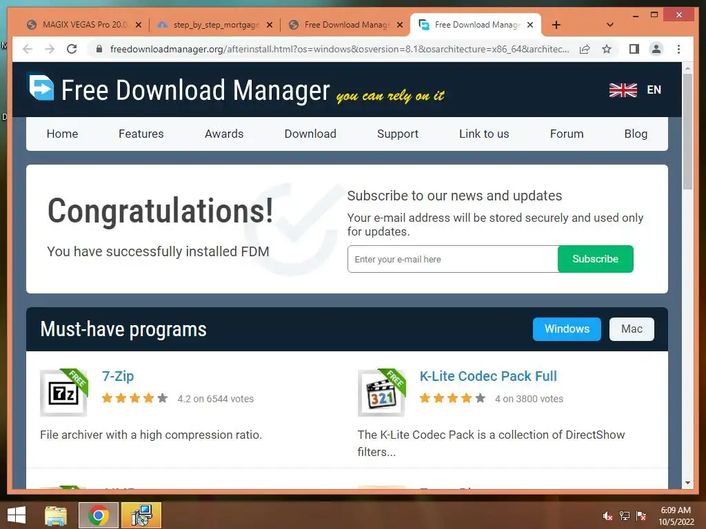Click the muted volume tray icon
The width and height of the screenshot is (706, 529).
click(x=607, y=516)
